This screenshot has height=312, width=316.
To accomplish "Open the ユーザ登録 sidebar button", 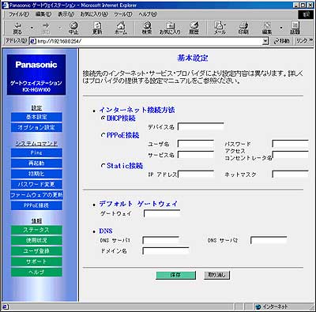I will point(36,251).
